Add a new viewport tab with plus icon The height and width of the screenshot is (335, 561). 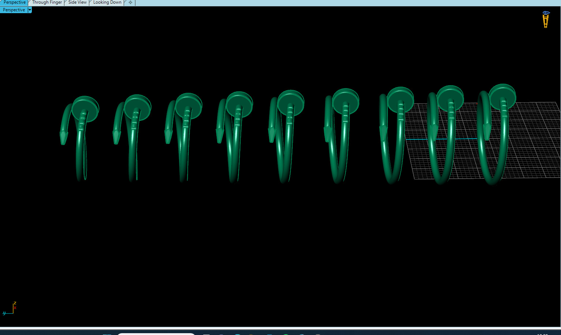click(130, 3)
